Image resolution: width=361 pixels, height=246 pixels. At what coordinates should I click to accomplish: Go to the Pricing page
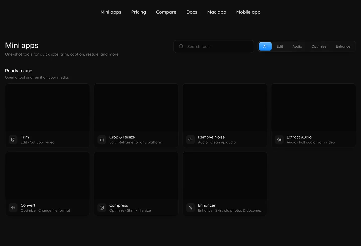139,12
